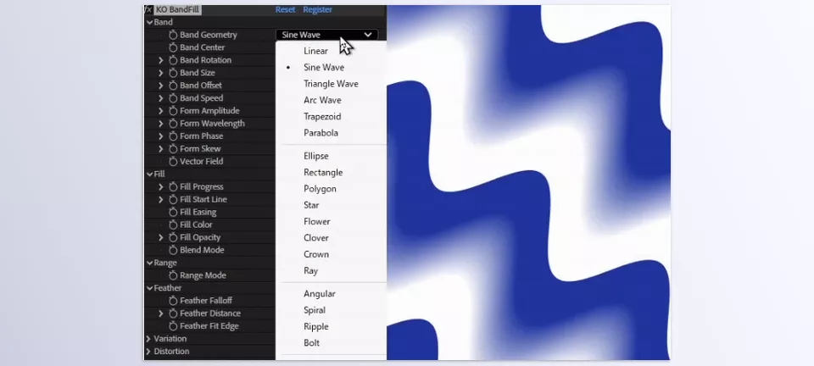Image resolution: width=814 pixels, height=366 pixels.
Task: Select the KO BandFill effect name
Action: pos(177,9)
